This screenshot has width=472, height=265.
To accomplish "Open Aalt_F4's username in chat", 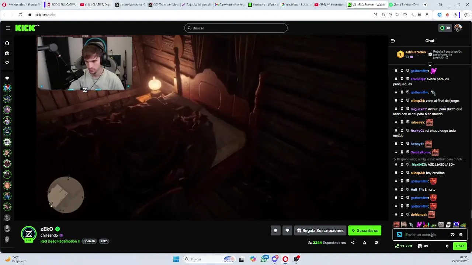I will tap(417, 190).
